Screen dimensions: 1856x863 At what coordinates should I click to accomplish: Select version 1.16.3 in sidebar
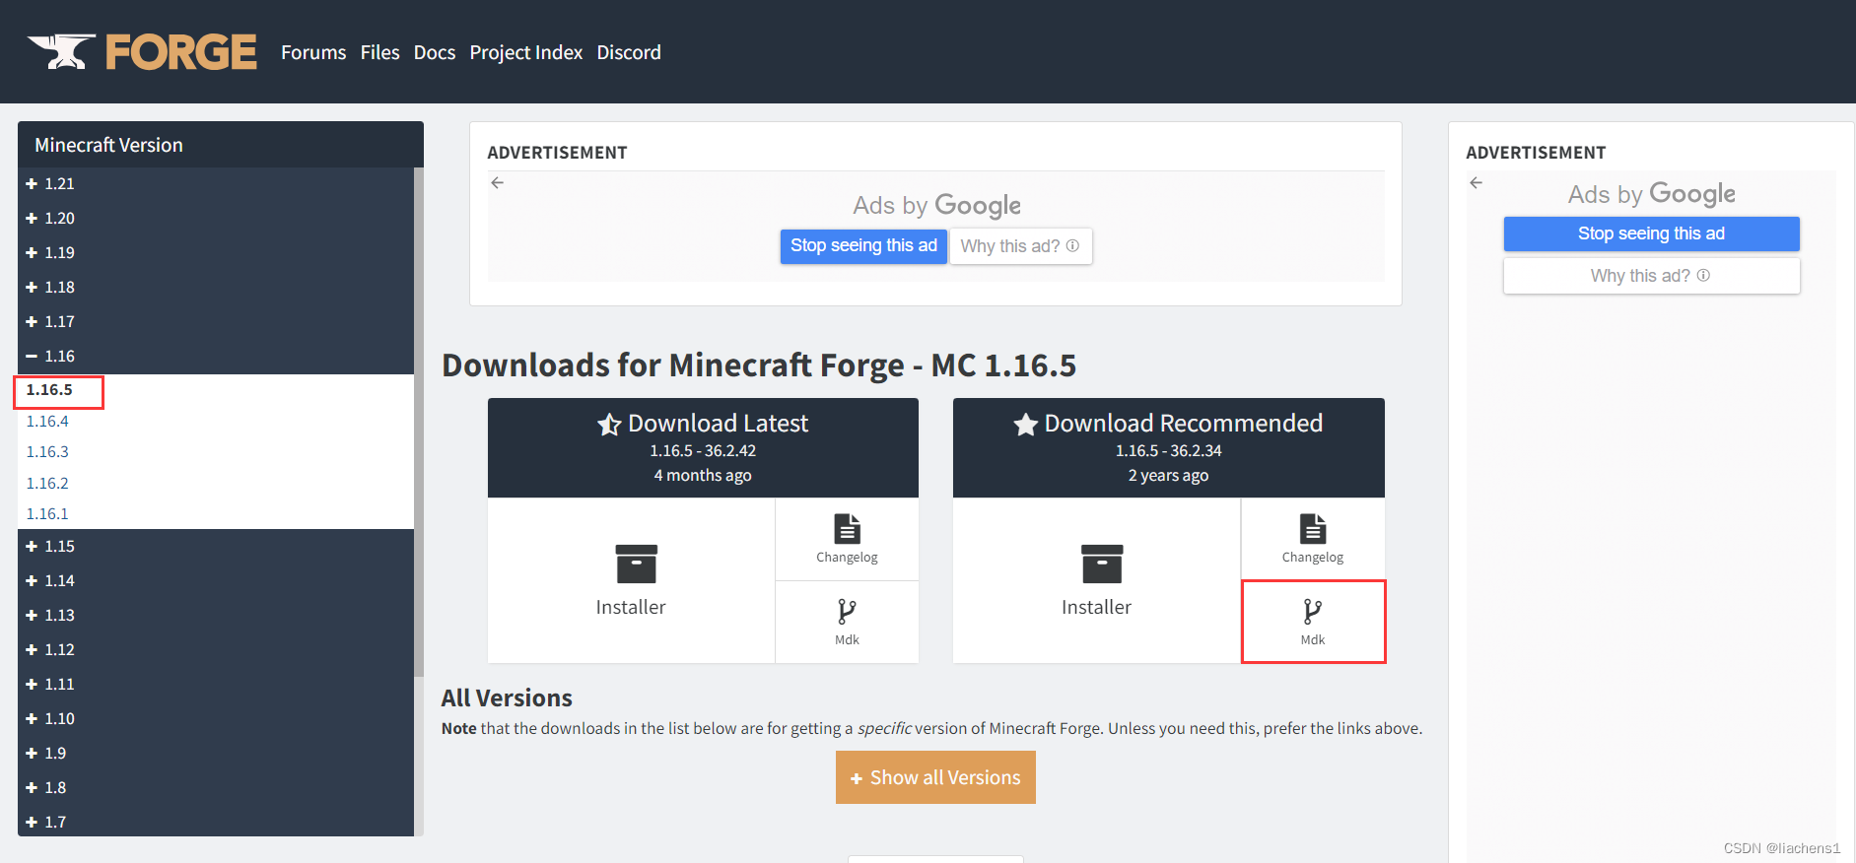pos(47,452)
